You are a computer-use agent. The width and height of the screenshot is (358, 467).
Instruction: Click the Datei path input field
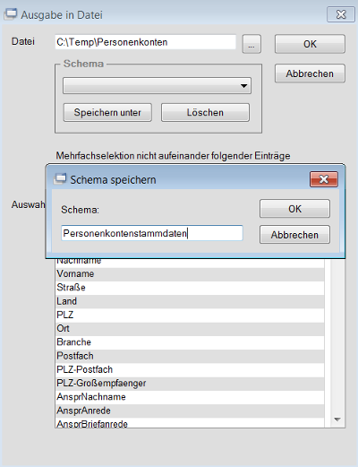(145, 42)
